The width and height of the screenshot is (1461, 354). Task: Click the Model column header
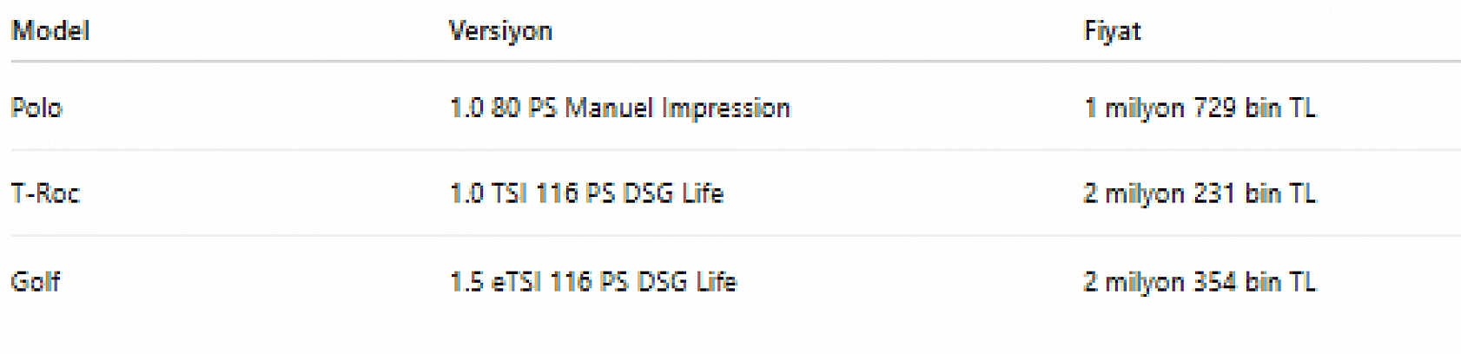pos(50,31)
